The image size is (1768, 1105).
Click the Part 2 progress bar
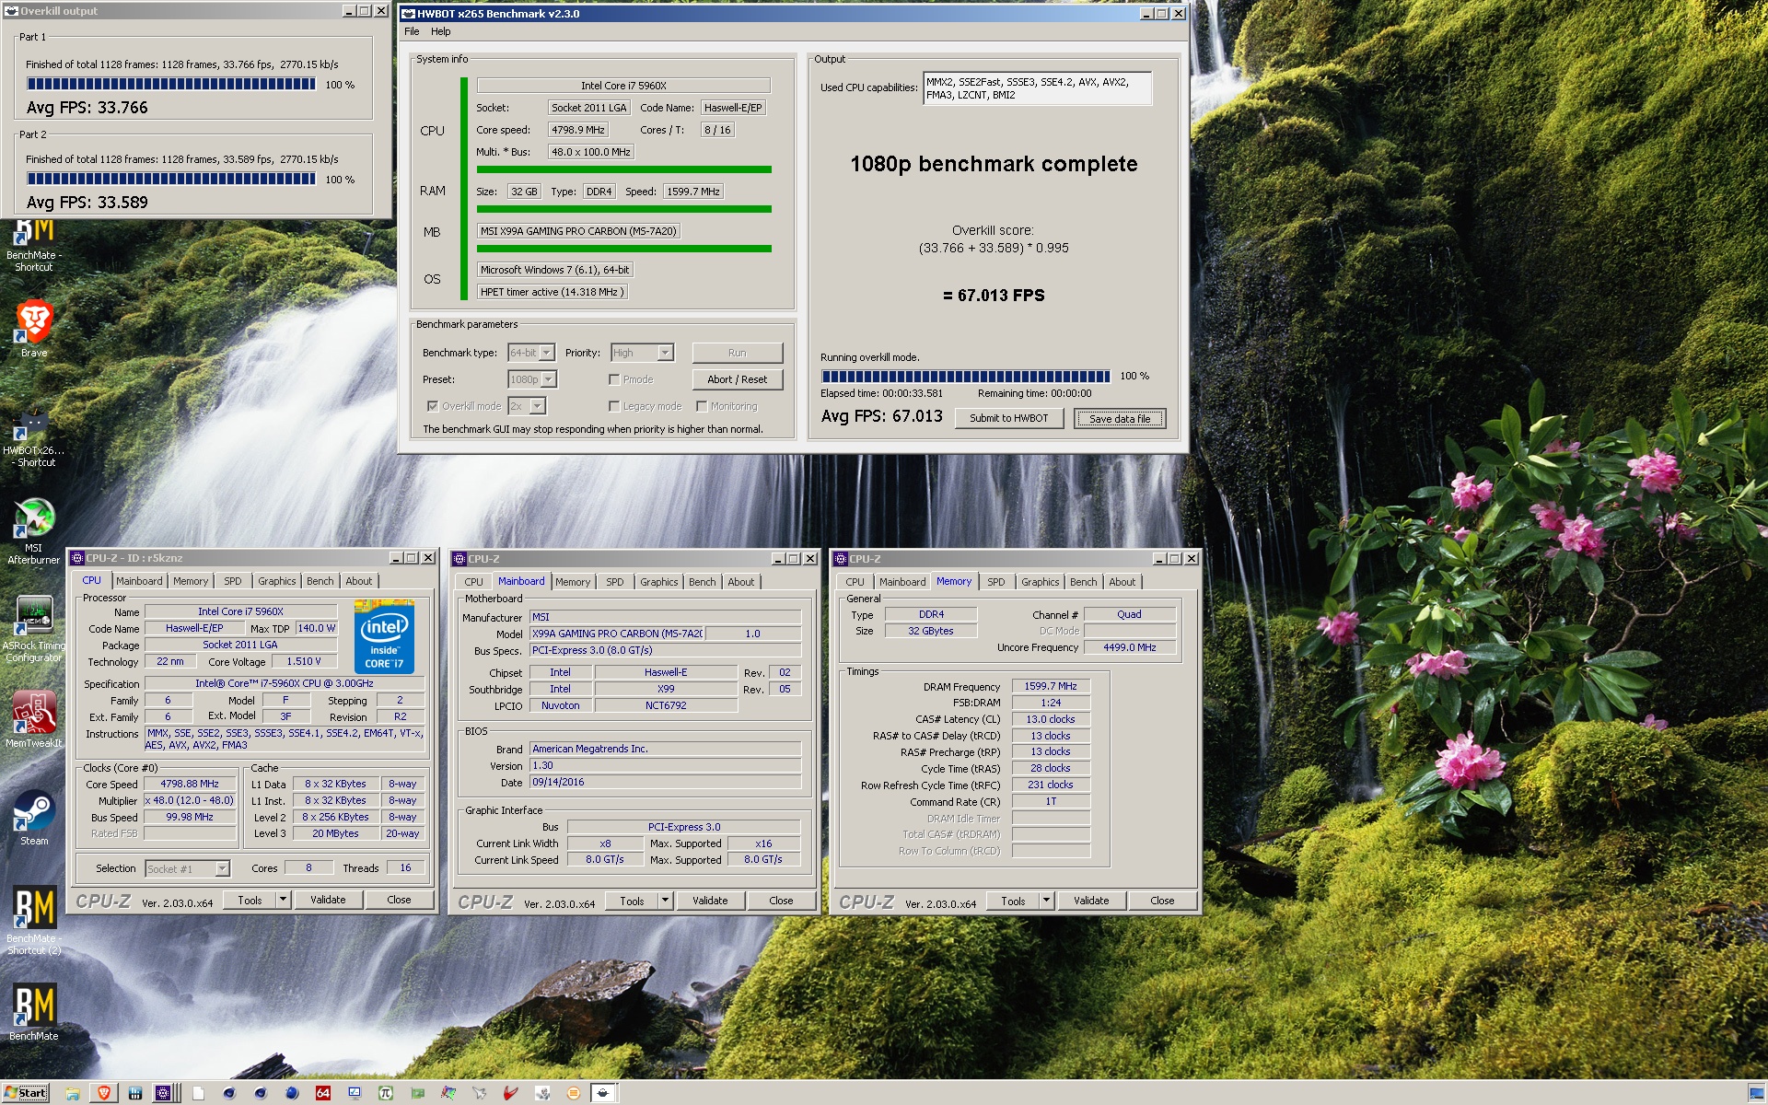click(171, 179)
